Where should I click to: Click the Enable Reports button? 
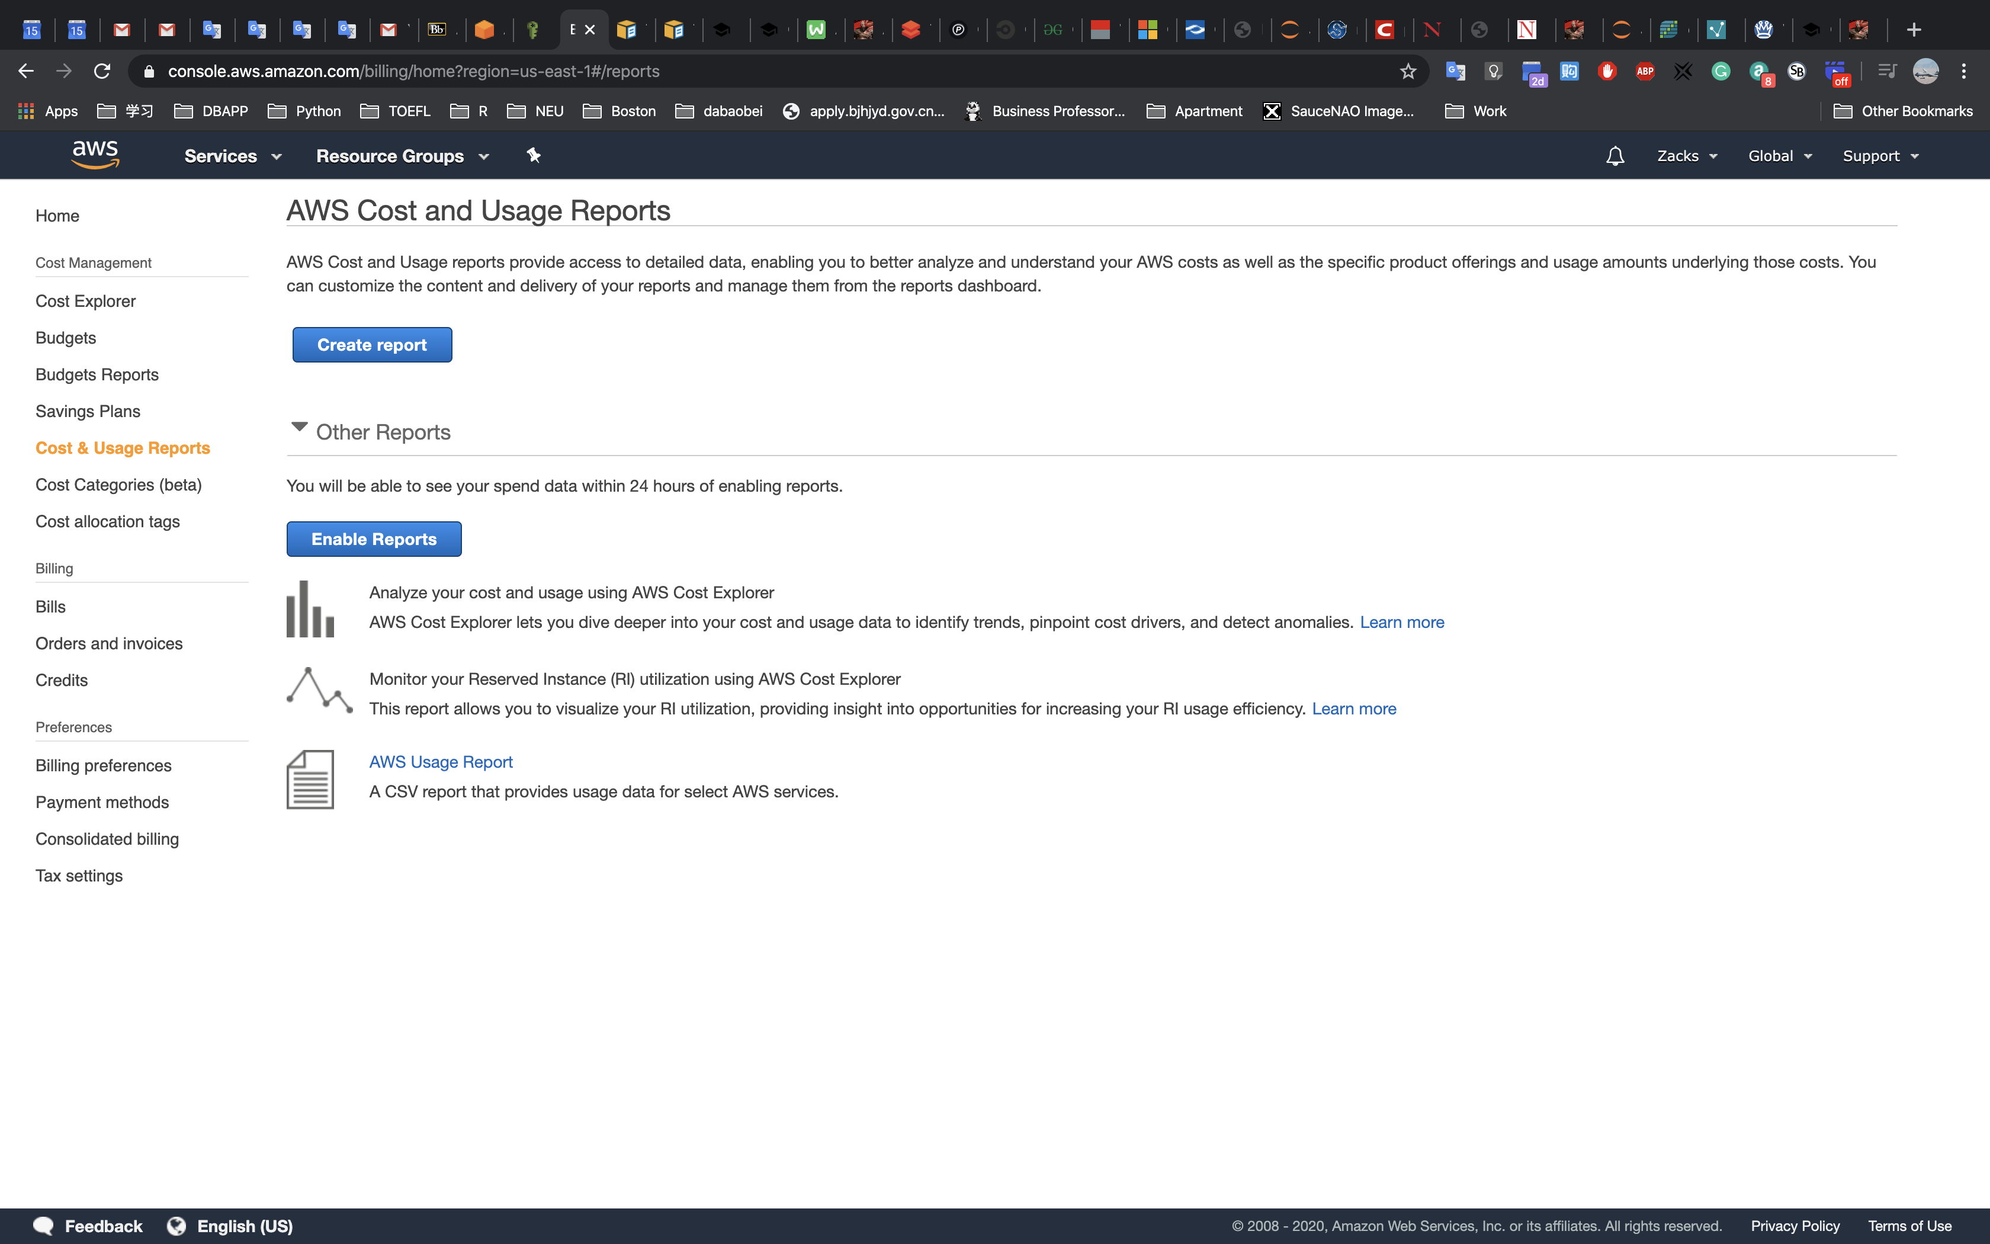click(373, 539)
